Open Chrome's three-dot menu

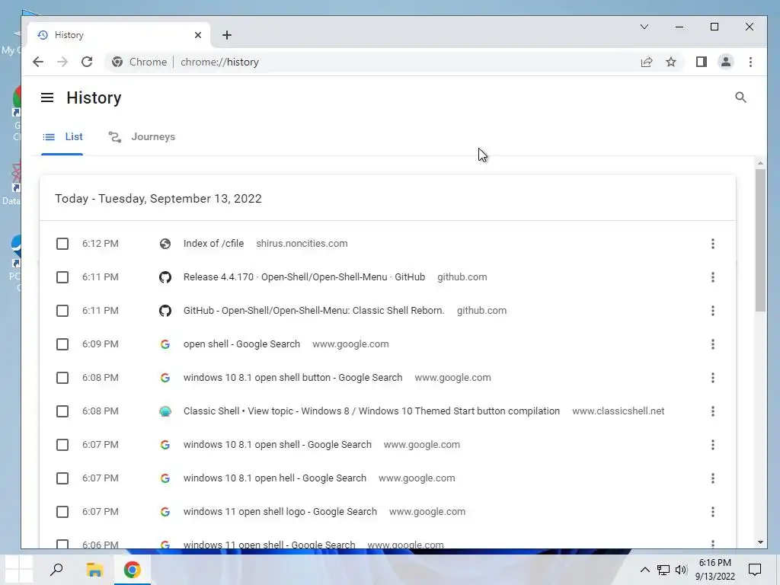click(750, 62)
